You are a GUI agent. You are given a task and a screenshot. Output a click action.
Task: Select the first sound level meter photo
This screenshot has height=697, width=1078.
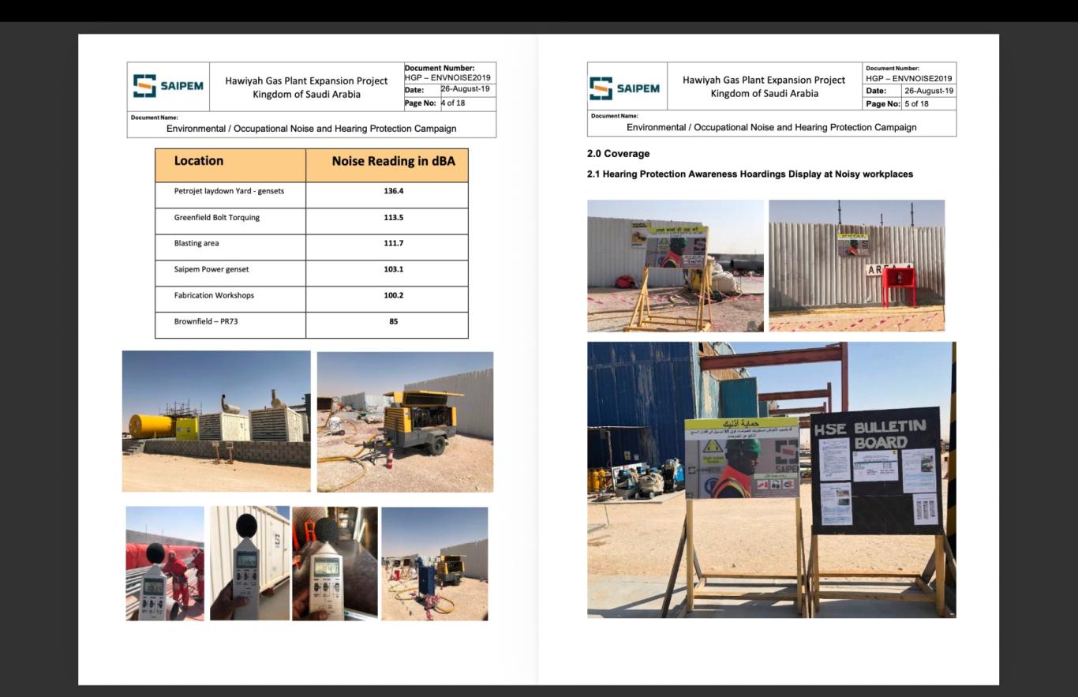tap(163, 563)
